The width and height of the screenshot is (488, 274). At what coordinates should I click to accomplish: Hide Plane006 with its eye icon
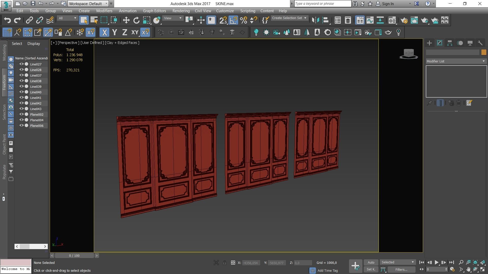coord(21,126)
